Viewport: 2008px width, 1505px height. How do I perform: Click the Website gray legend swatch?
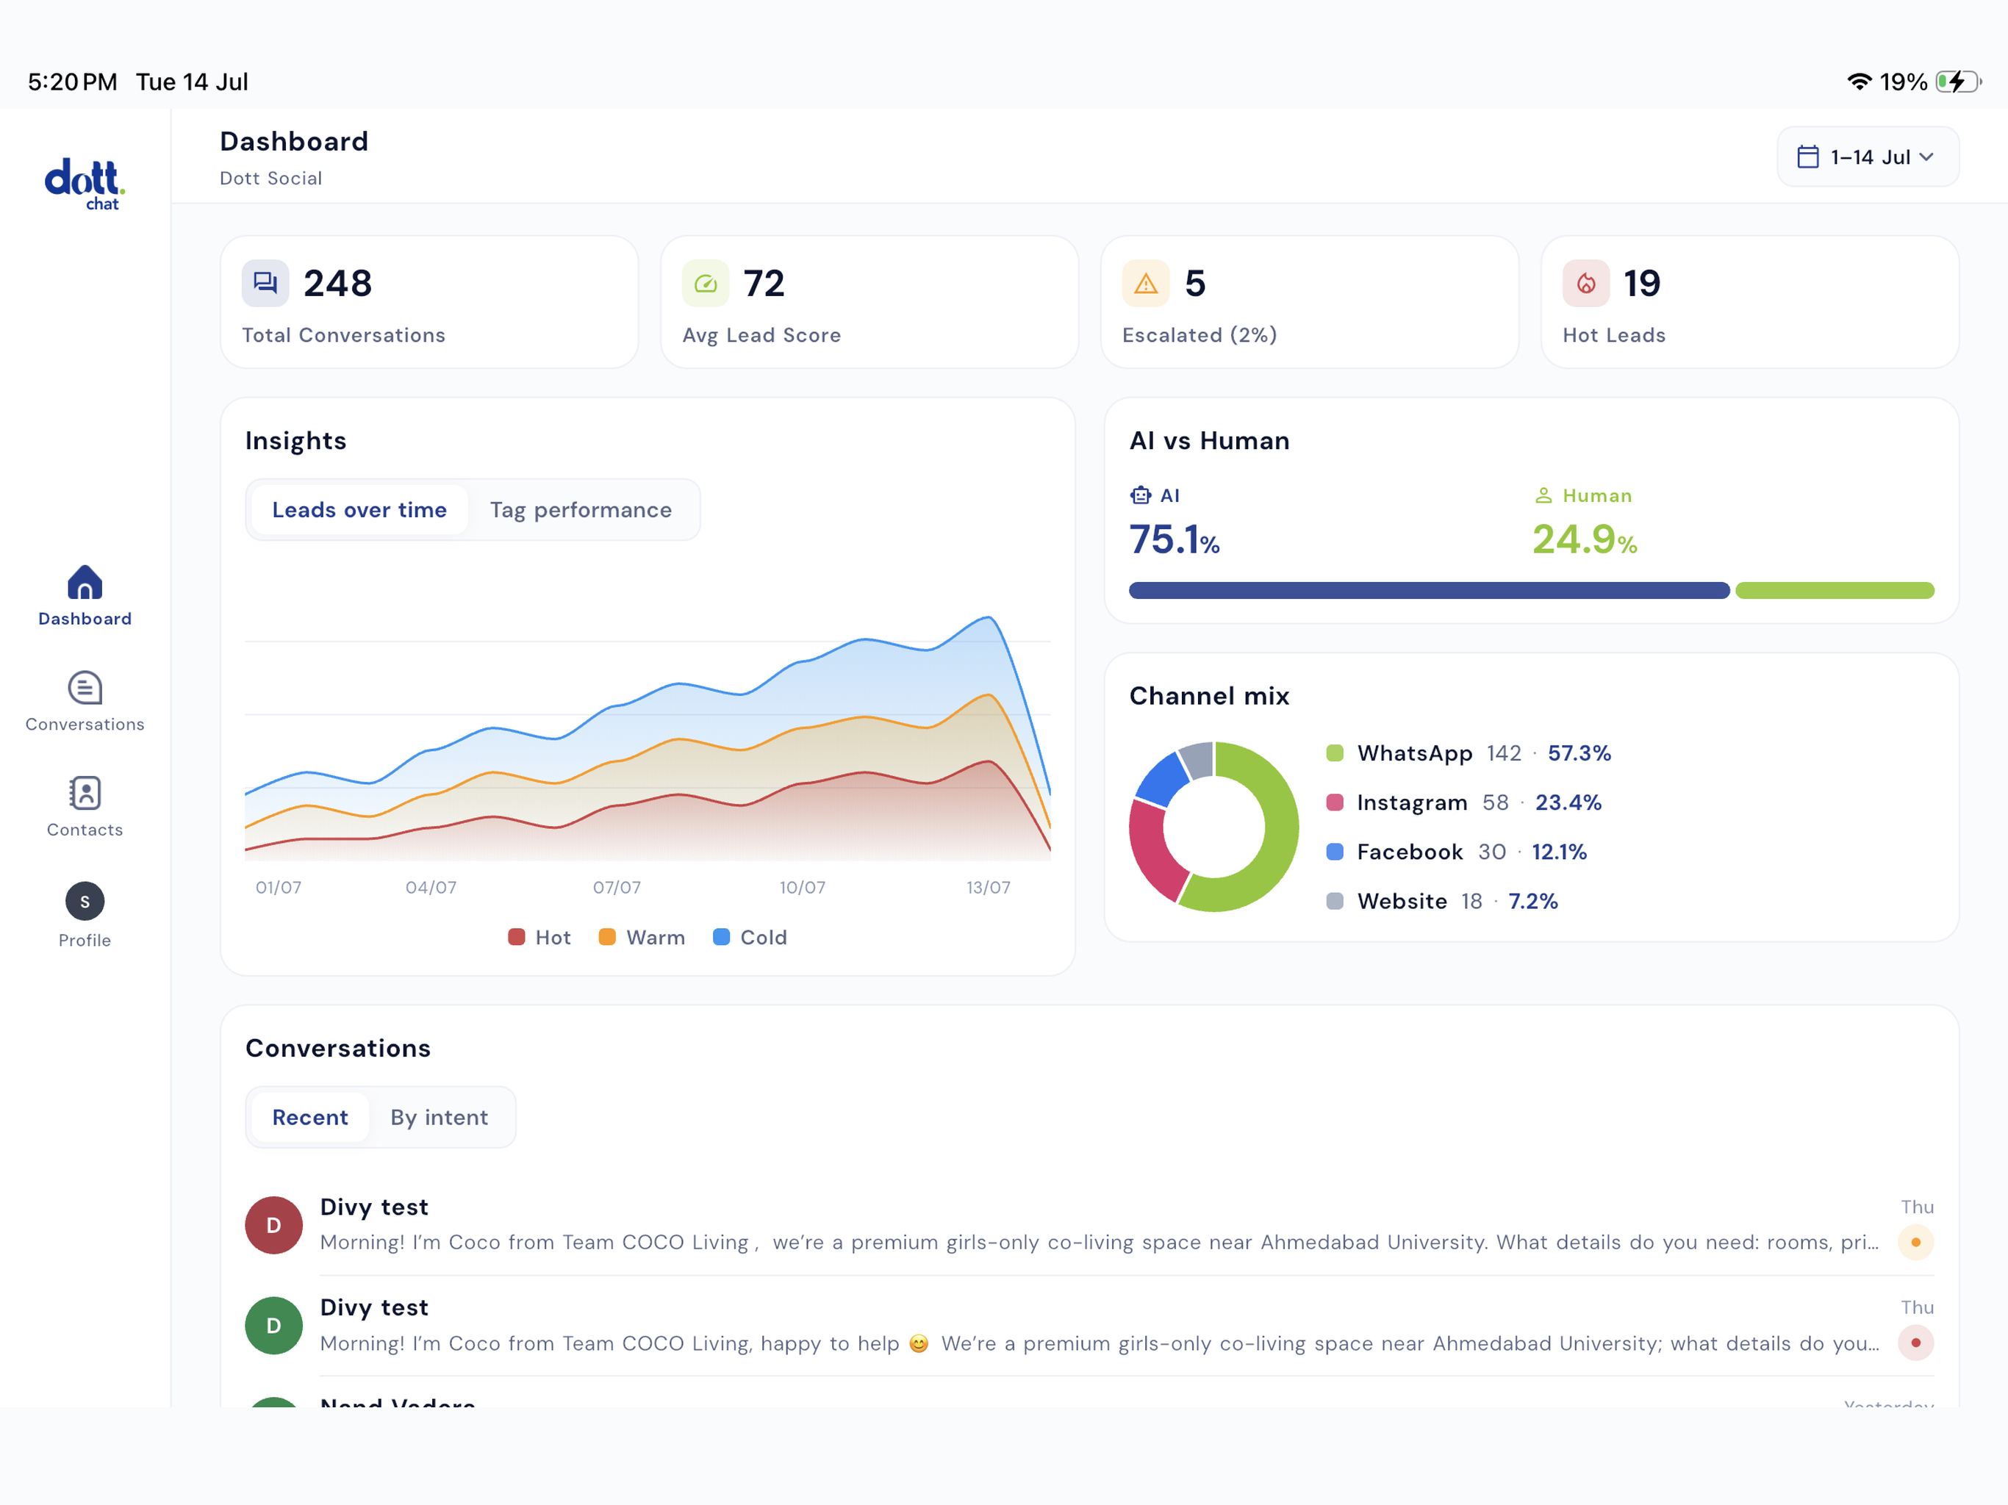click(1335, 902)
